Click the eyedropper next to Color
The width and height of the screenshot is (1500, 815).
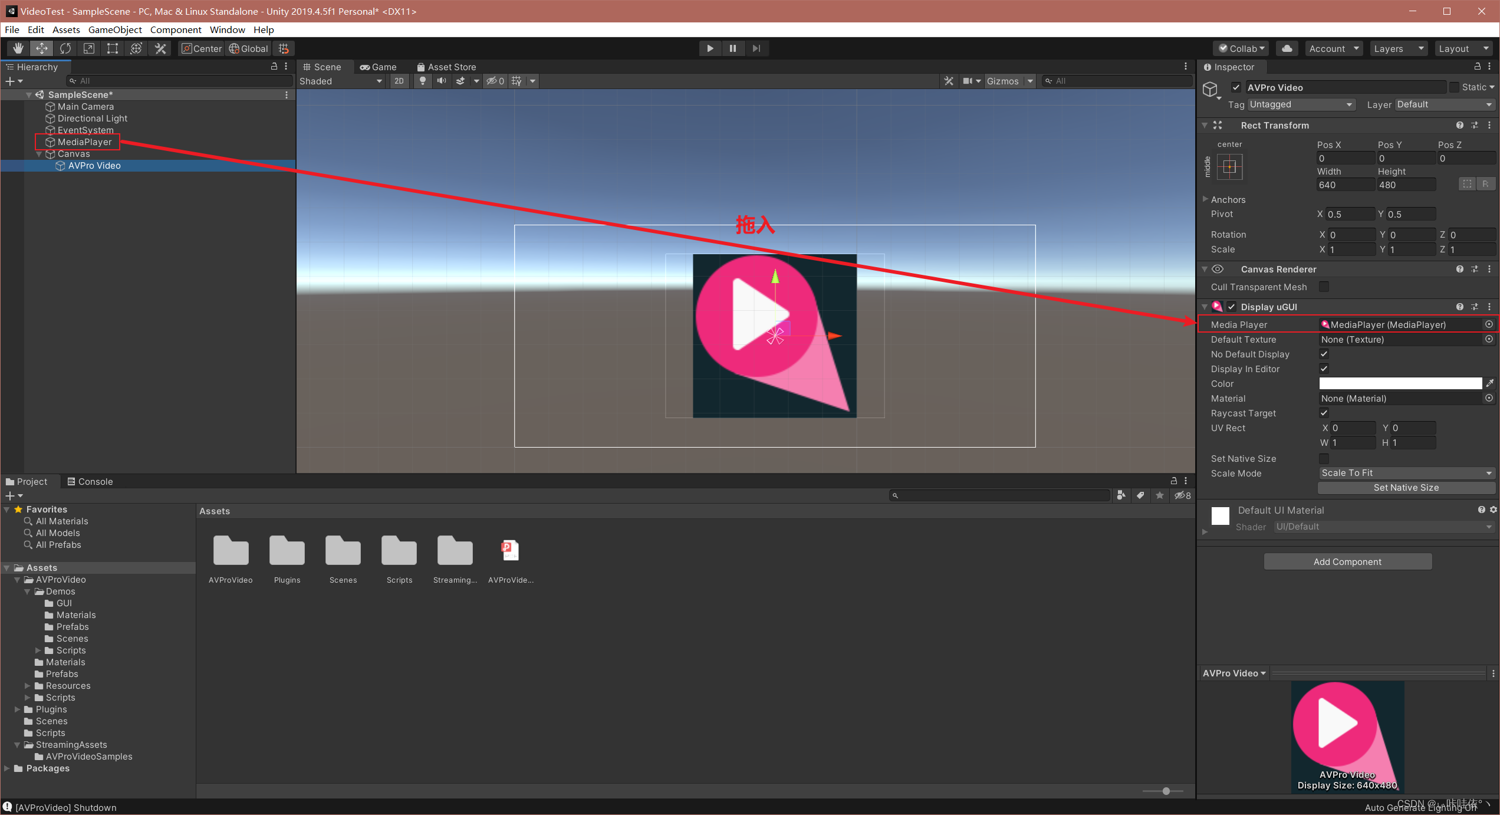pyautogui.click(x=1490, y=383)
